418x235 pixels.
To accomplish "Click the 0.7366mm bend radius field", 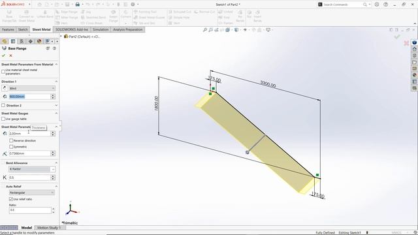I will click(x=29, y=153).
